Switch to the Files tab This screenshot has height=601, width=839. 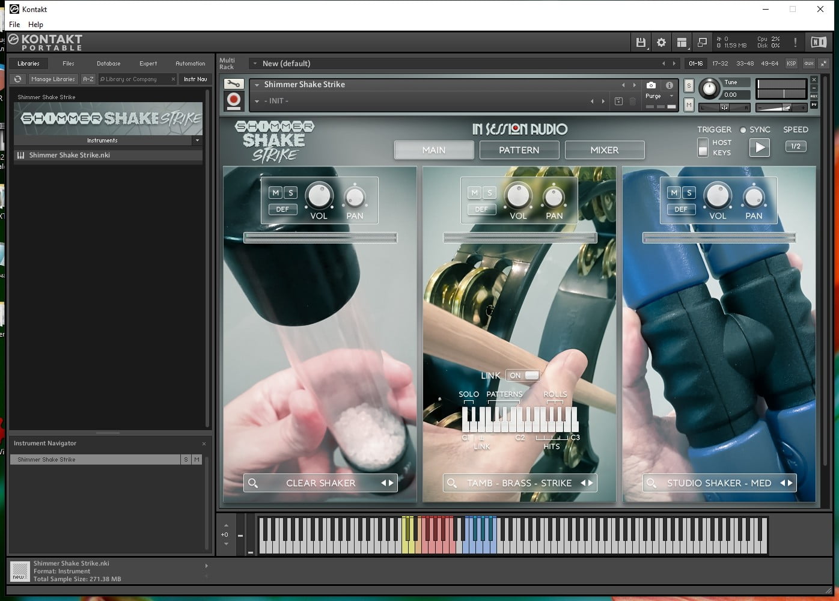[x=69, y=63]
